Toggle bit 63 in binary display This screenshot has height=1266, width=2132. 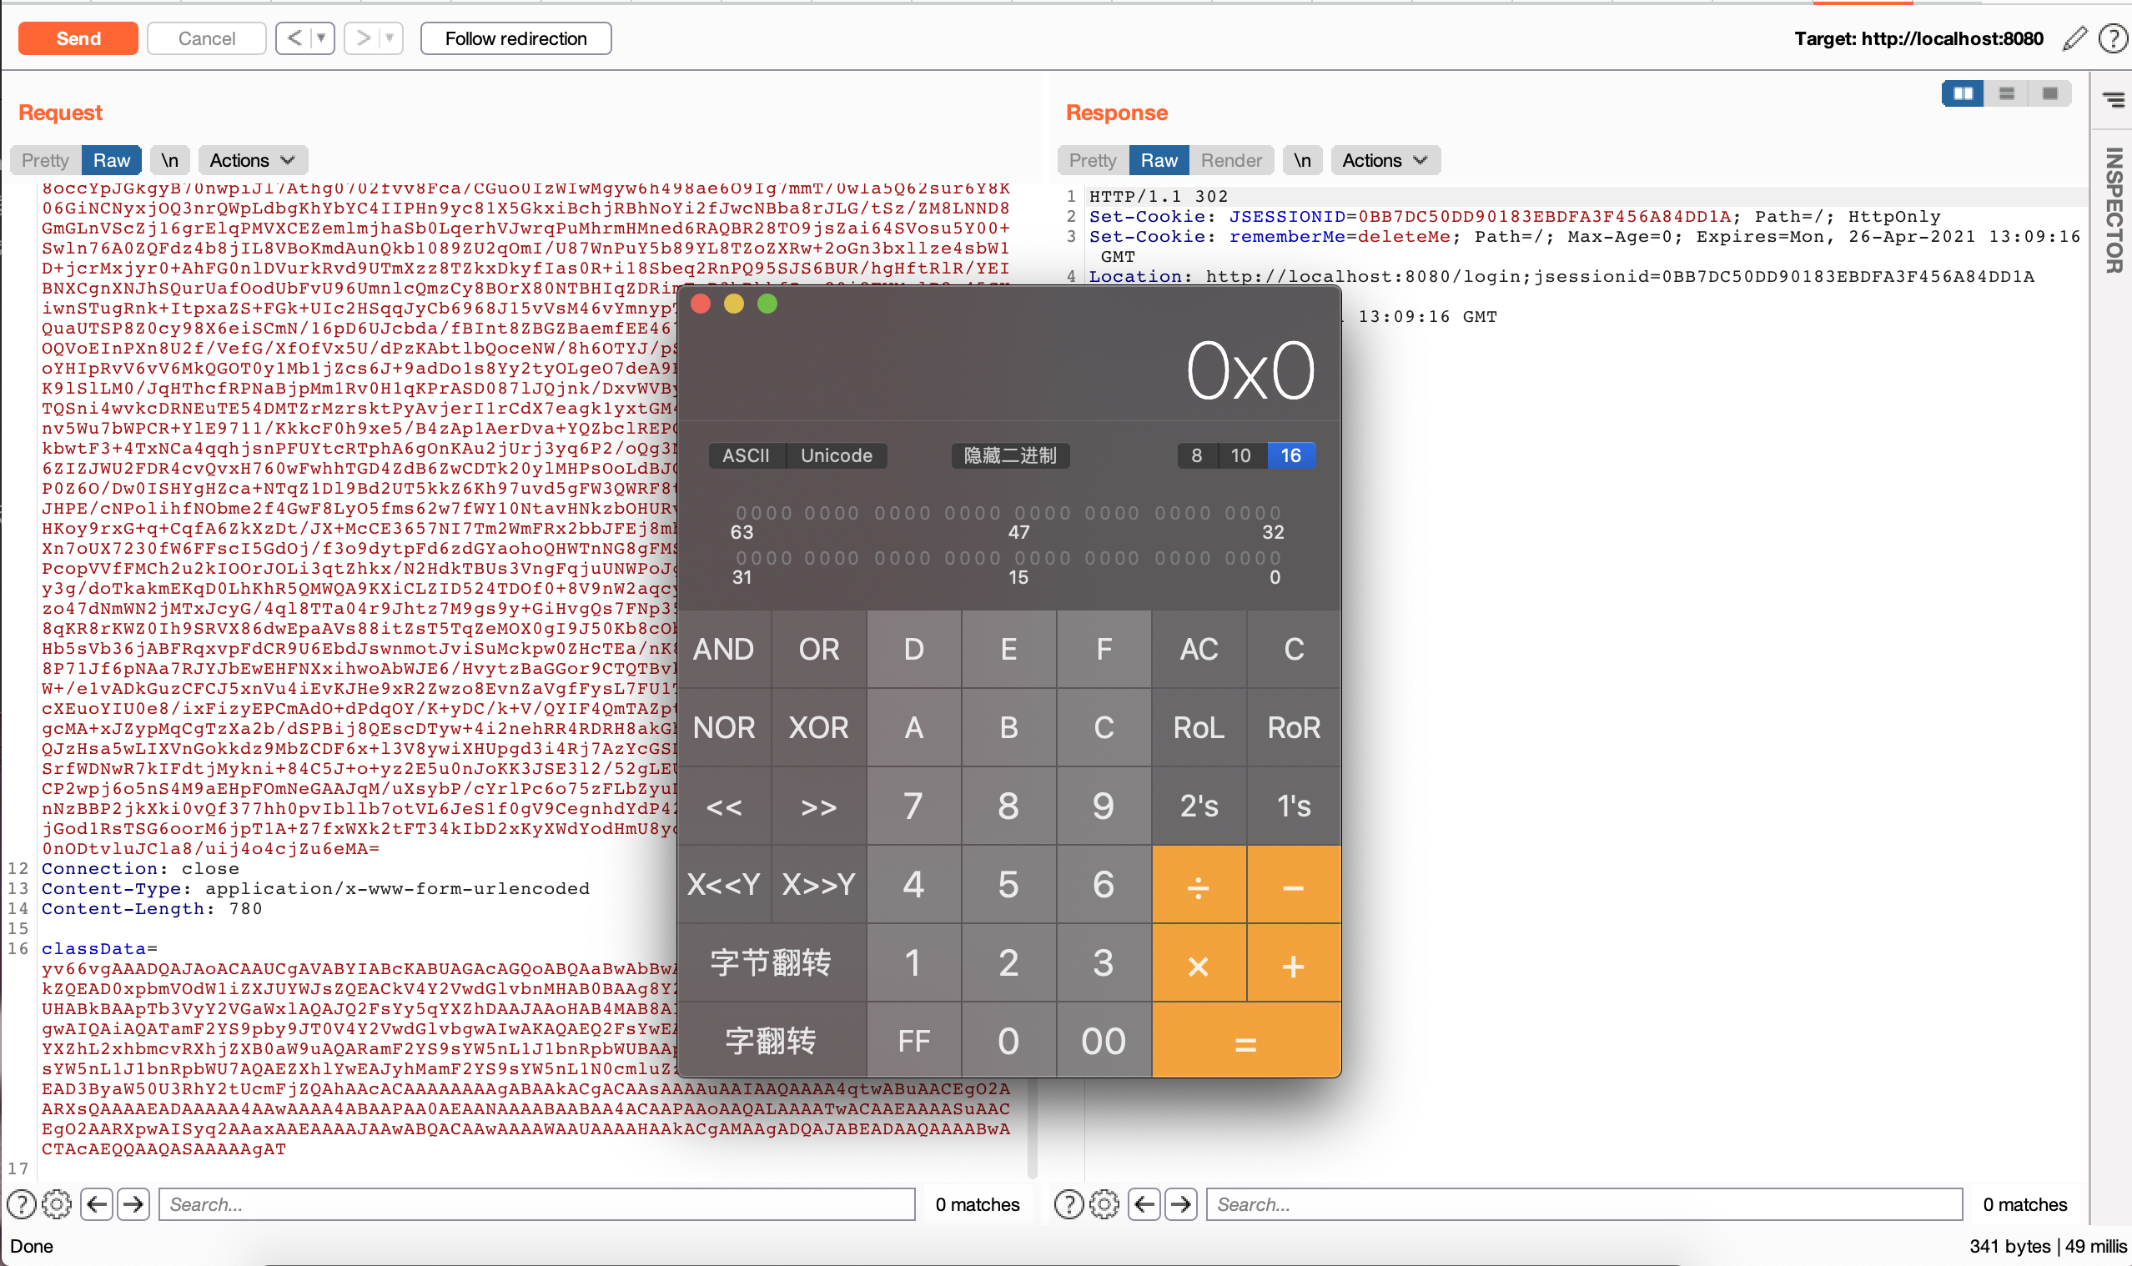click(x=742, y=513)
